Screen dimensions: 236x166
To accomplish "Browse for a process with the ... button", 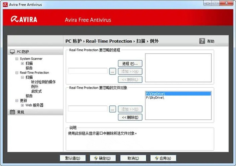I will (x=112, y=71).
